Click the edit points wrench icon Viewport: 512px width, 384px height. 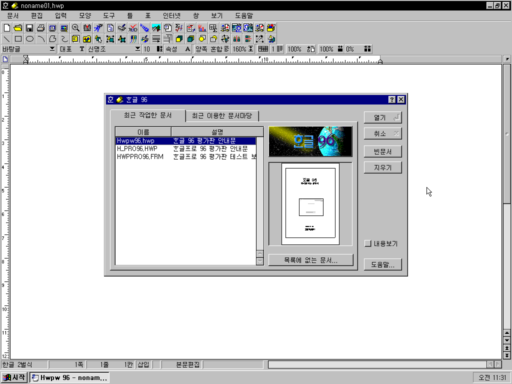click(259, 39)
